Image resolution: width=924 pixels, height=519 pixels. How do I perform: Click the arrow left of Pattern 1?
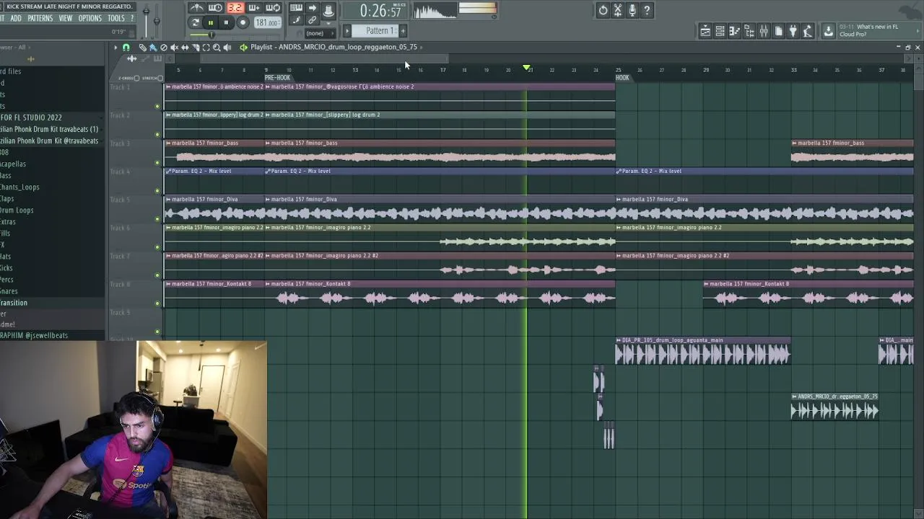pos(347,31)
